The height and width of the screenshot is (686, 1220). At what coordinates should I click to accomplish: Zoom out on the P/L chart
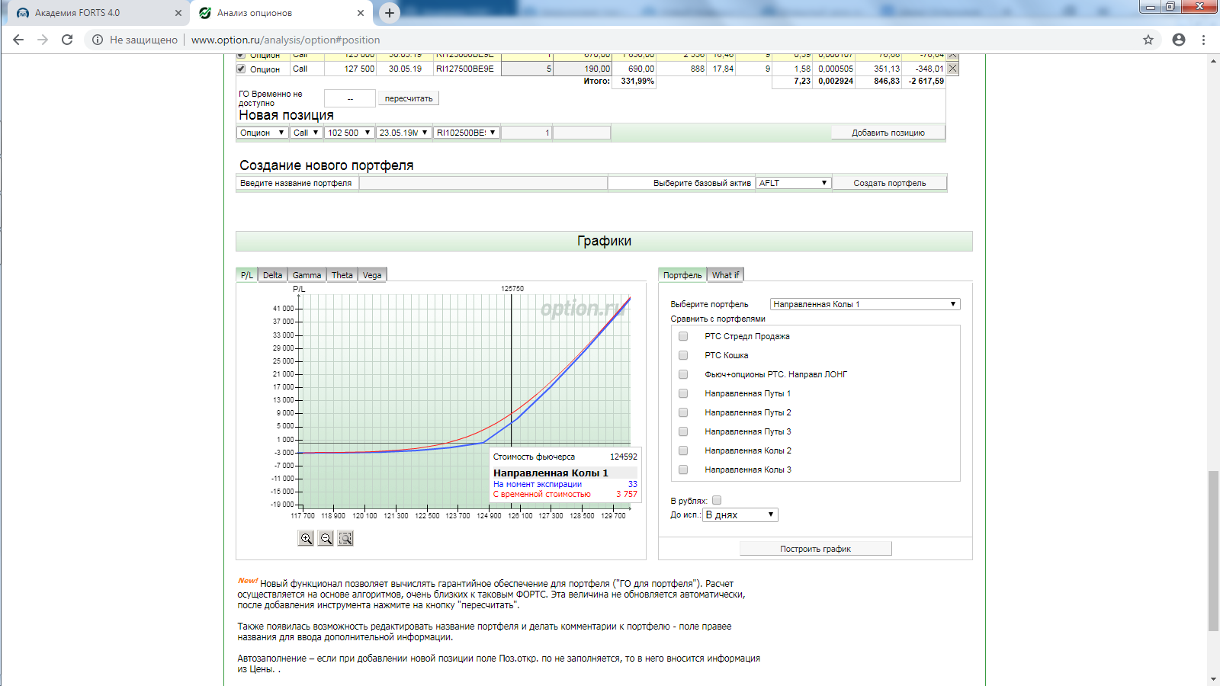coord(326,539)
